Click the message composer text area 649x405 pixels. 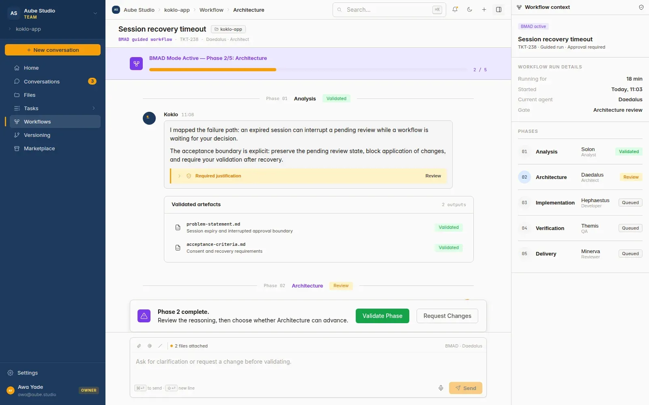click(308, 366)
